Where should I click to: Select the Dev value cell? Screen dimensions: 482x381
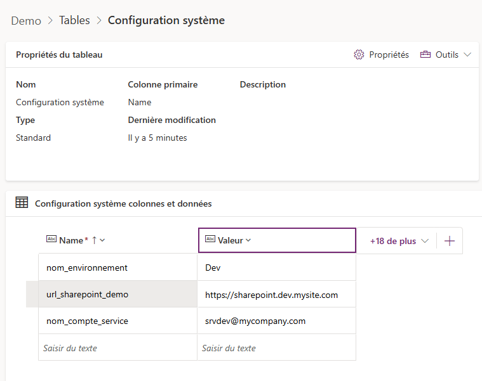coord(277,268)
